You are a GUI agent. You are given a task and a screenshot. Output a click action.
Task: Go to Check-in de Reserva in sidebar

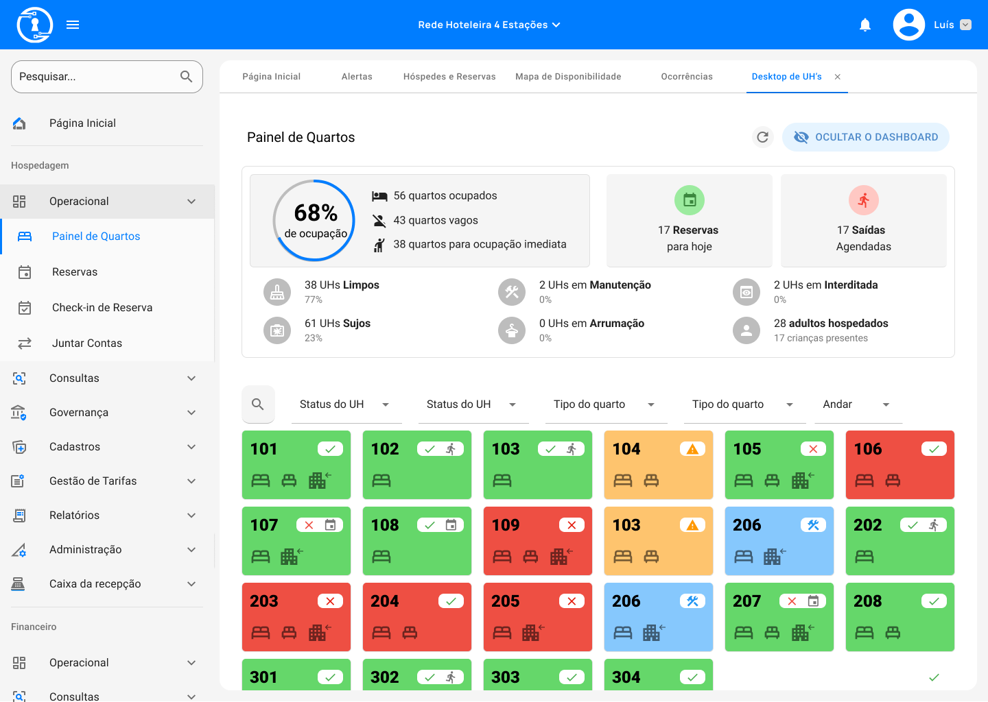[x=102, y=308]
